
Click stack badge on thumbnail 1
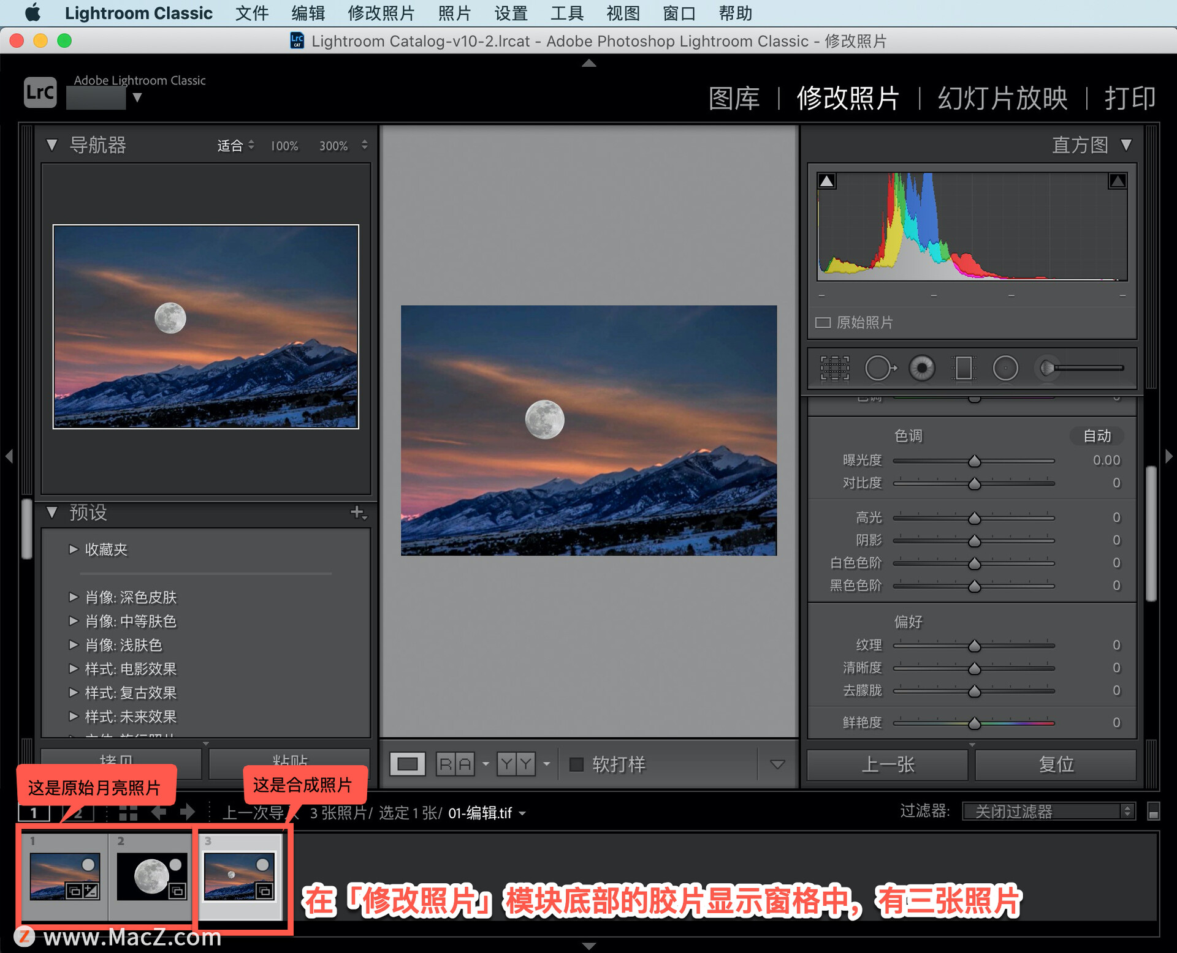pos(74,891)
